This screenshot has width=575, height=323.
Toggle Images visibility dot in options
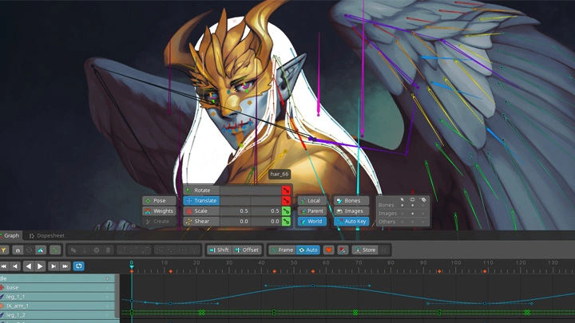point(413,214)
